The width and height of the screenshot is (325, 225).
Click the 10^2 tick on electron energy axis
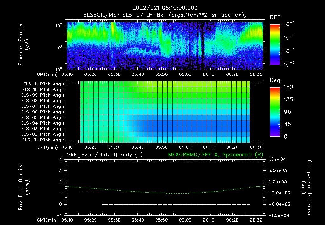59,26
